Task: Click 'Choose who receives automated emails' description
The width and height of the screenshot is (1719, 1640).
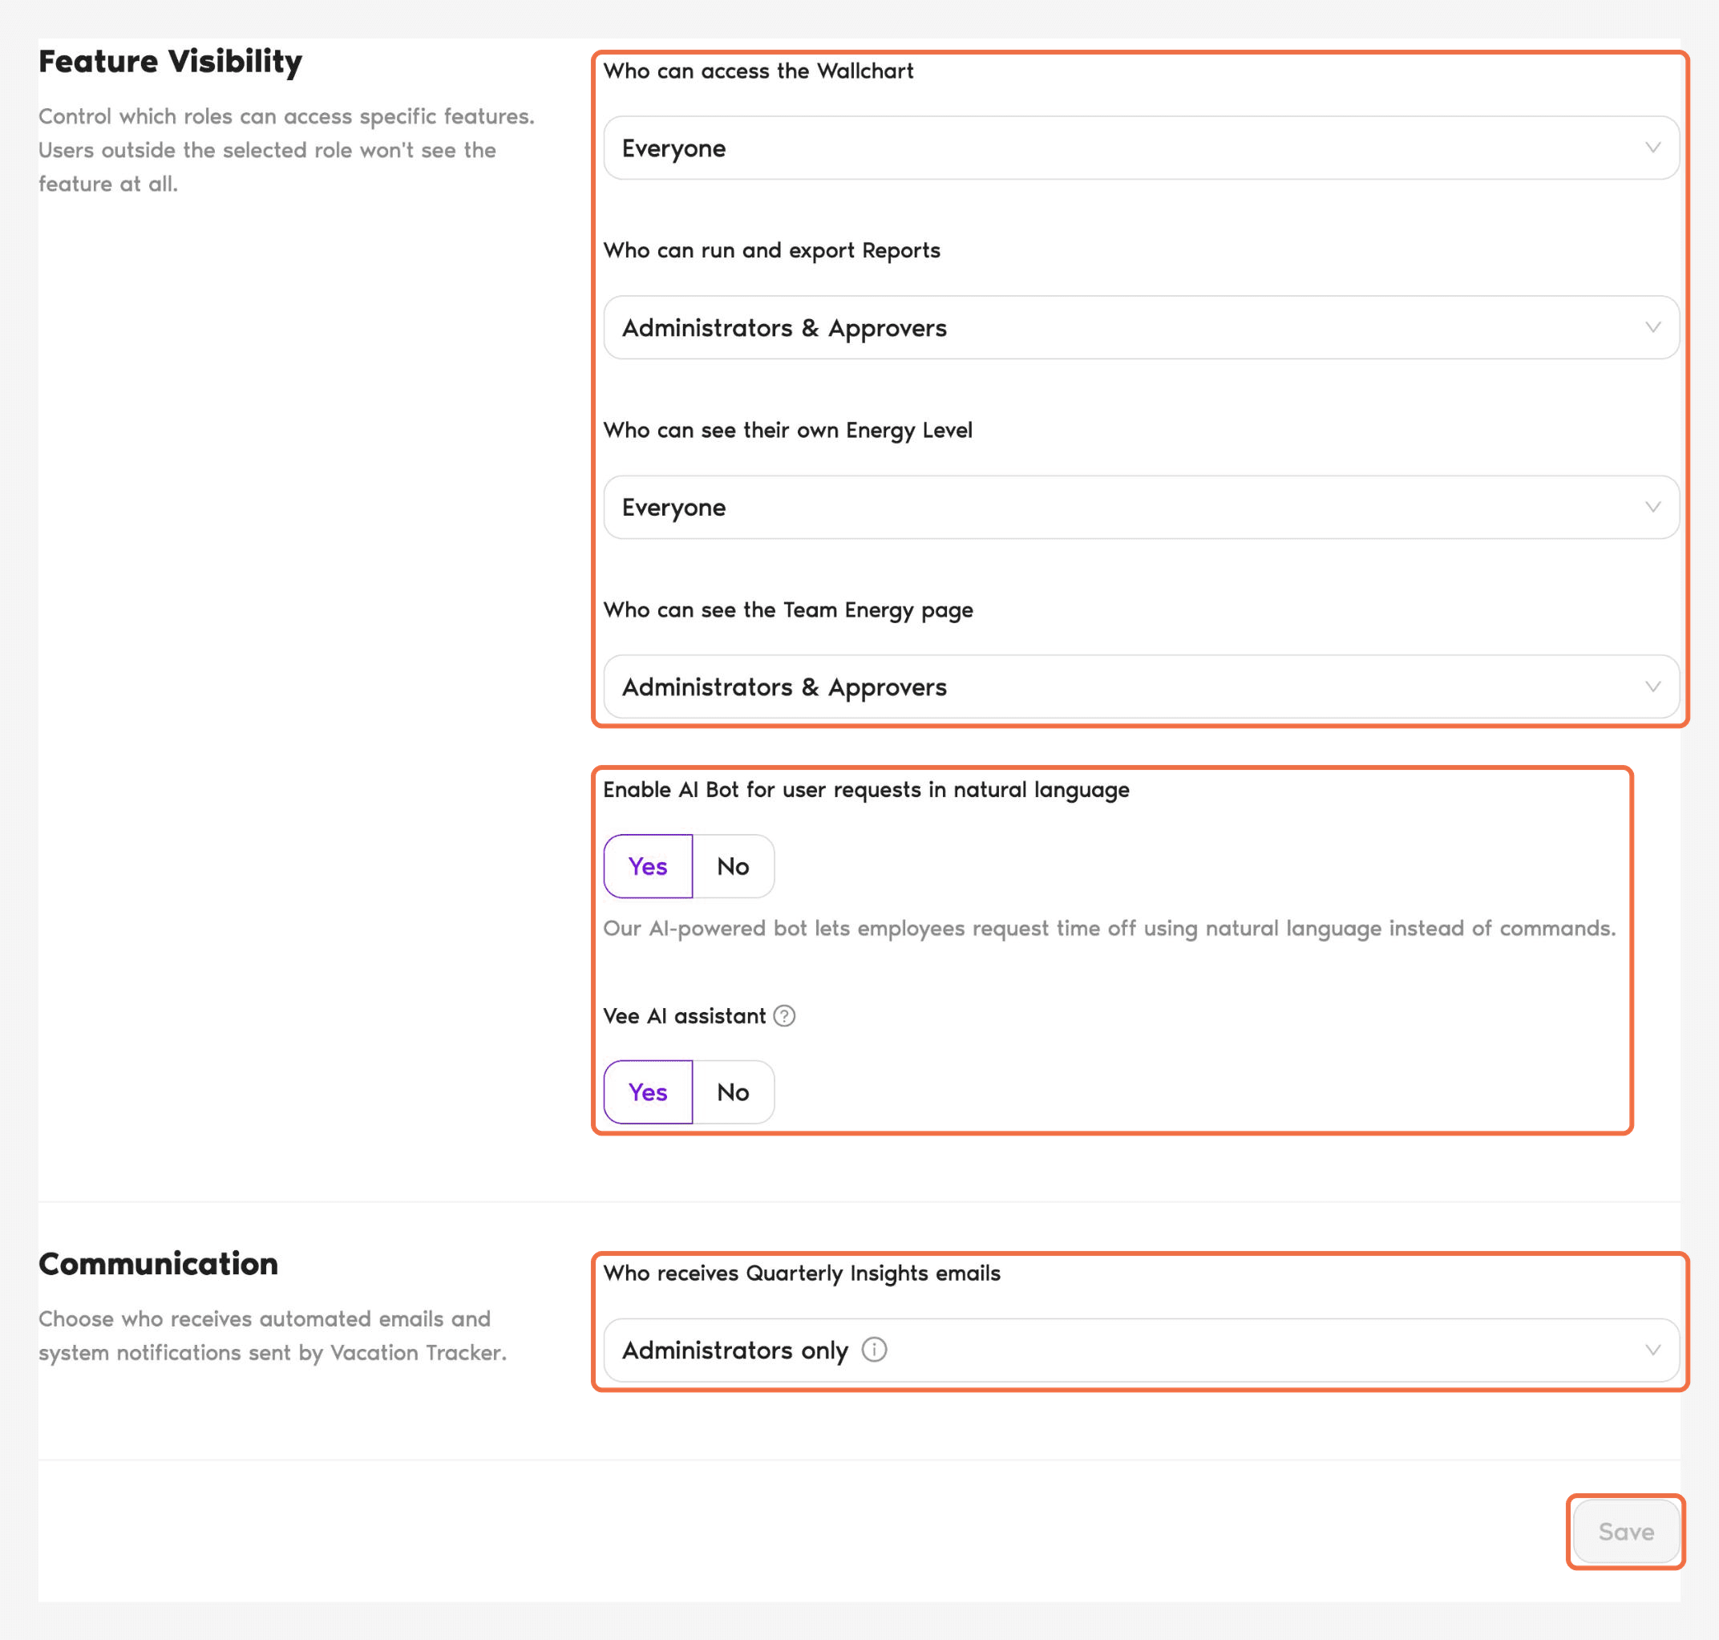Action: point(273,1336)
